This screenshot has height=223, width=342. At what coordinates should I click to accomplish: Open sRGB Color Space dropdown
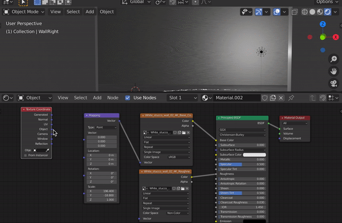[x=179, y=157]
